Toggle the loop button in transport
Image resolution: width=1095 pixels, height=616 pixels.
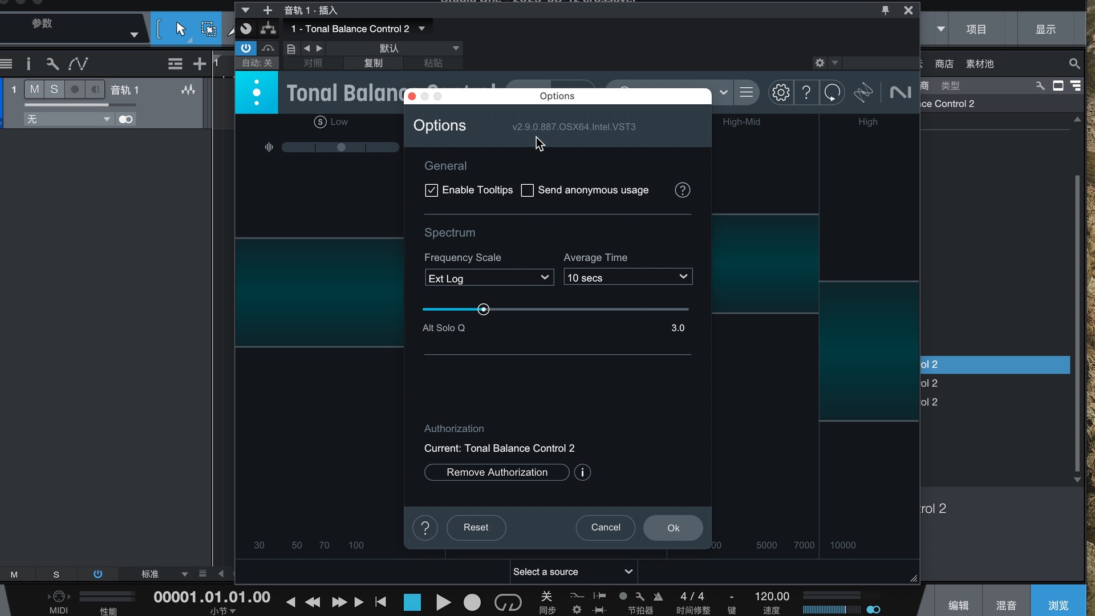(508, 602)
